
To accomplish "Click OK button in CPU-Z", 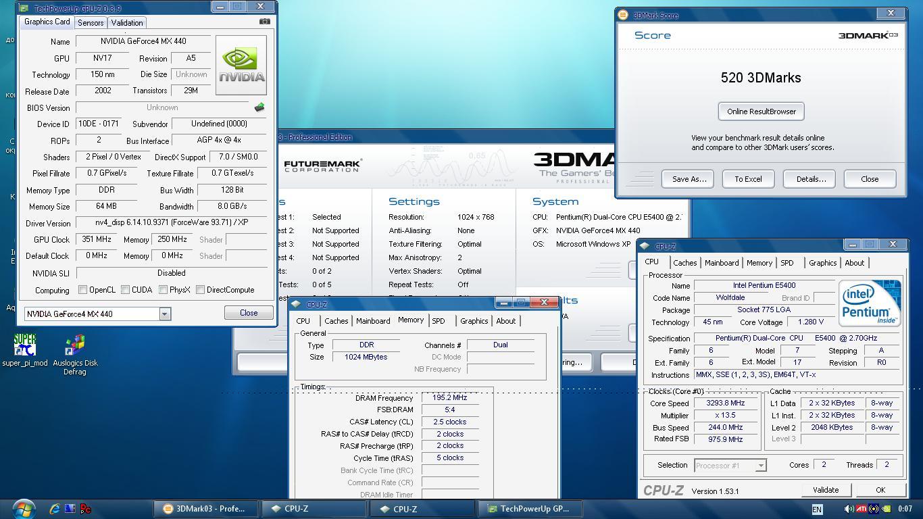I will (x=880, y=490).
